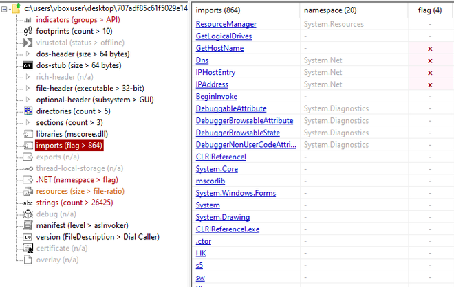Sort by imports (864) column header
The image size is (454, 287).
pyautogui.click(x=218, y=10)
